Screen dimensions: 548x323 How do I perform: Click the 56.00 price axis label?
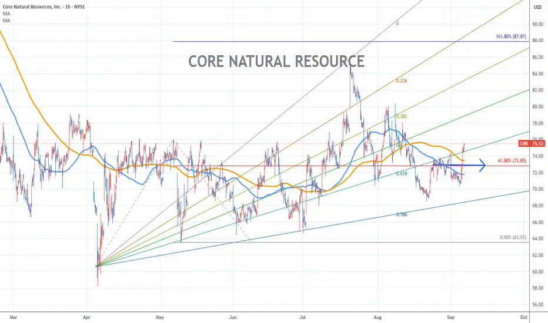537,304
